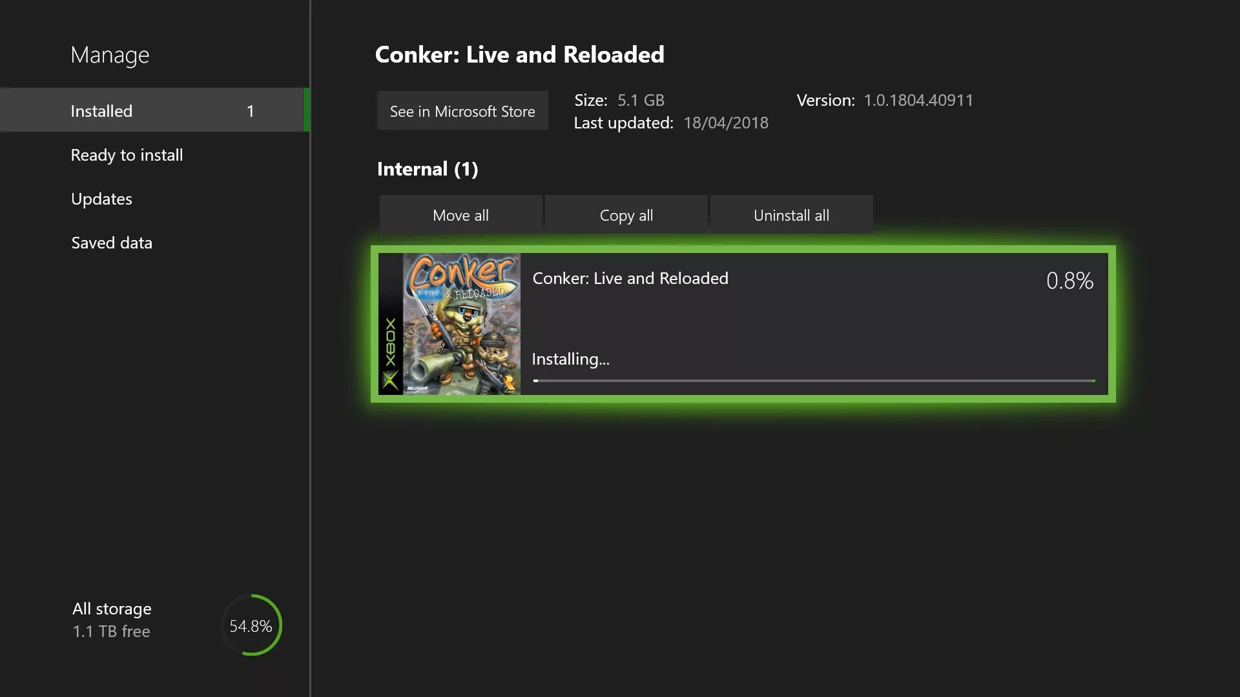Click the All storage label
The image size is (1240, 697).
coord(112,609)
